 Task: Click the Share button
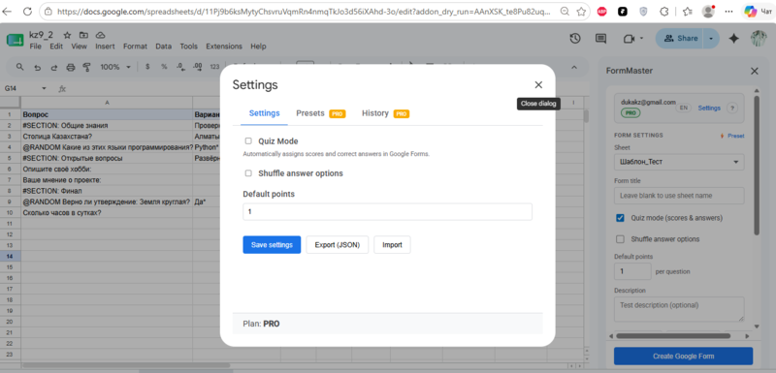coord(681,39)
